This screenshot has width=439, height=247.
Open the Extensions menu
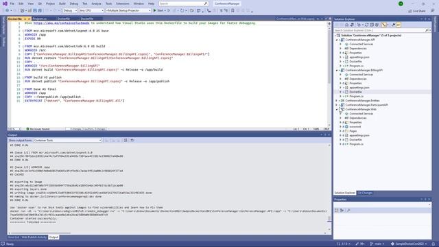123,3
